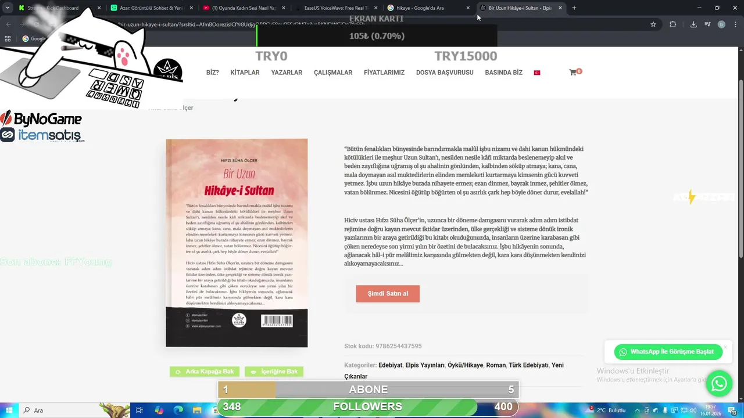Open Chrome three-dot menu

point(735,24)
